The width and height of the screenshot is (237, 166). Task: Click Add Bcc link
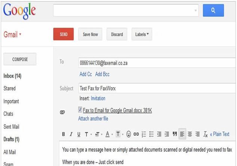[x=102, y=74]
